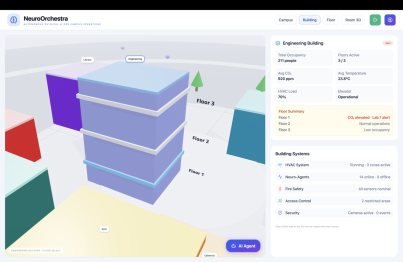Click the Alert badge on Engineering Building

click(x=388, y=43)
